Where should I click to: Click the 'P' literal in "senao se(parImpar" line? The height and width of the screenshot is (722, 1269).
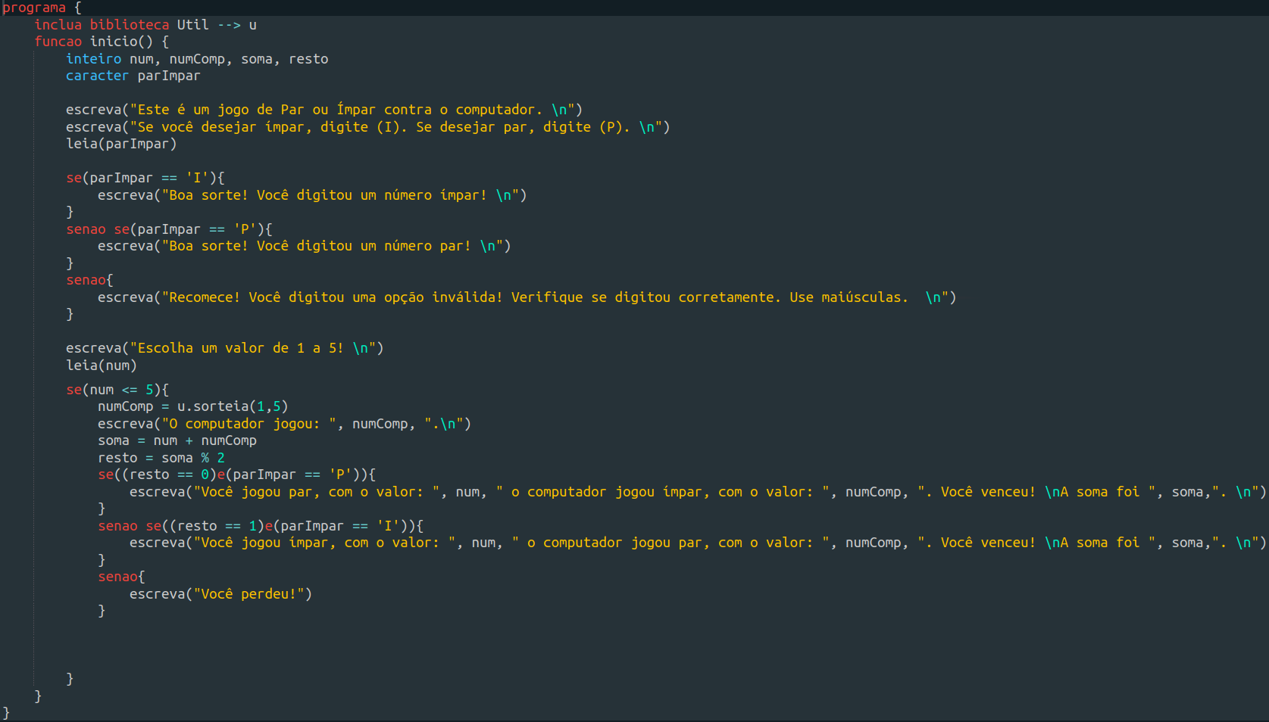click(x=245, y=229)
